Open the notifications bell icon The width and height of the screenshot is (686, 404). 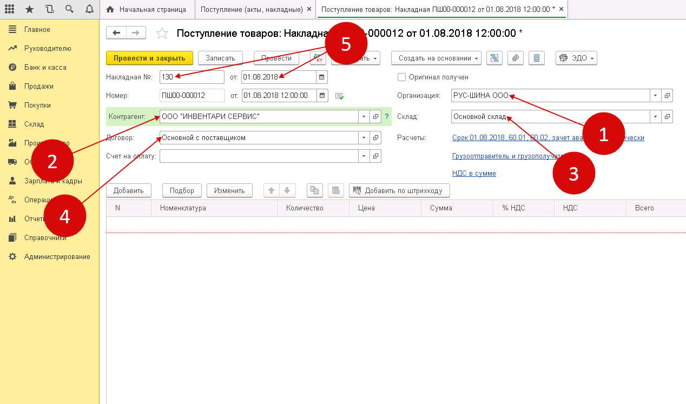coord(89,9)
